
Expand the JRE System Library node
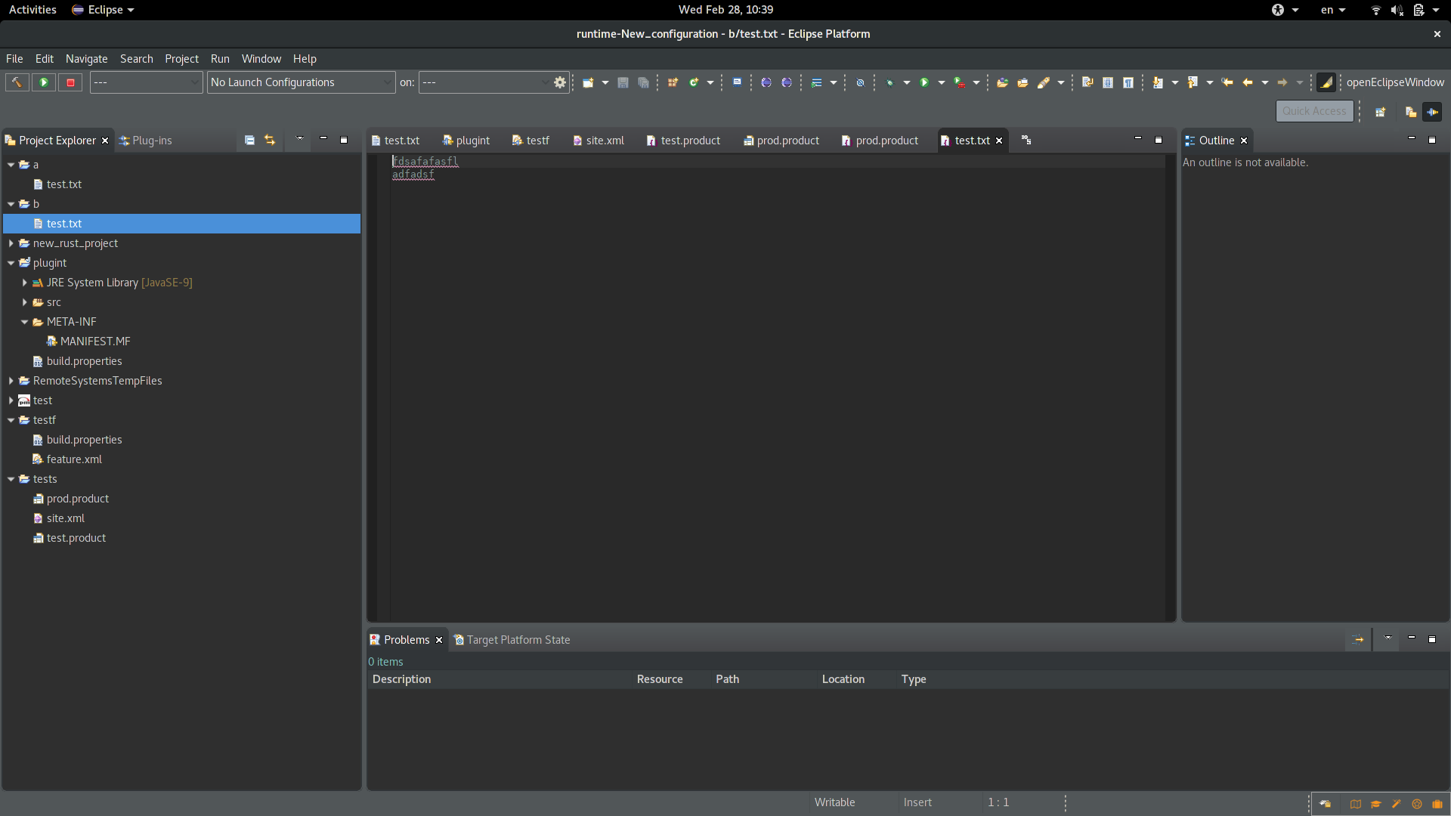[x=24, y=283]
